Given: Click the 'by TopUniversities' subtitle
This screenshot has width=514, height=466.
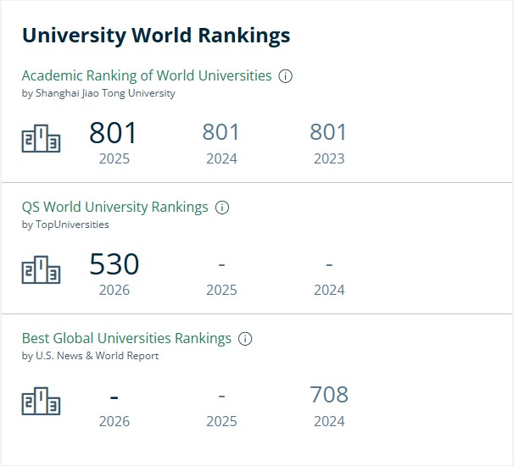Looking at the screenshot, I should [65, 225].
